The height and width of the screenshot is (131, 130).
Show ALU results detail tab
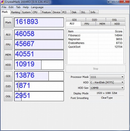point(73,24)
